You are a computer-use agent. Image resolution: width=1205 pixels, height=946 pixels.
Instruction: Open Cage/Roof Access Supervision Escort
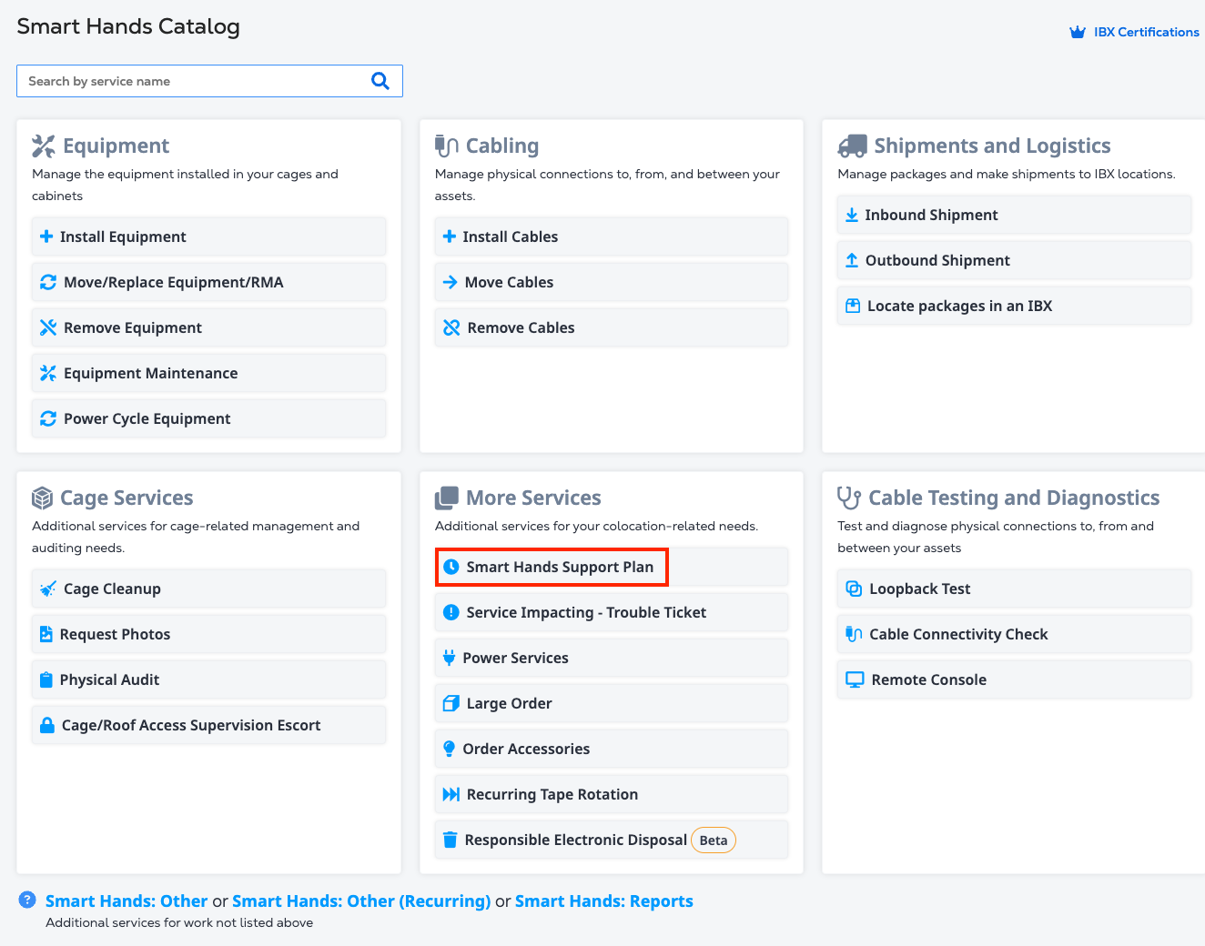tap(208, 725)
